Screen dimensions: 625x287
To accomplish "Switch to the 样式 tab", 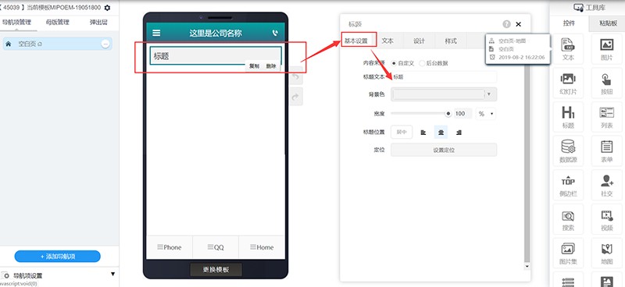I will point(451,41).
